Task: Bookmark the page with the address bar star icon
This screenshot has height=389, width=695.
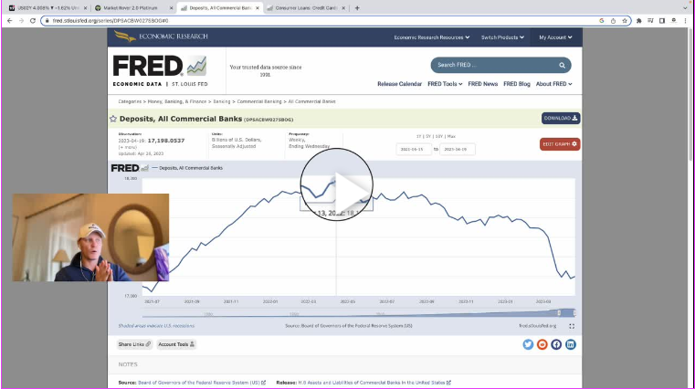Action: [625, 21]
